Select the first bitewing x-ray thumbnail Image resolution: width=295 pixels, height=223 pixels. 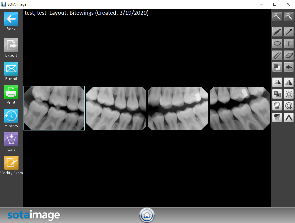click(x=54, y=108)
